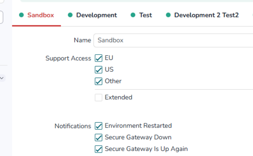Click into the Name input field
The image size is (253, 156).
[173, 40]
